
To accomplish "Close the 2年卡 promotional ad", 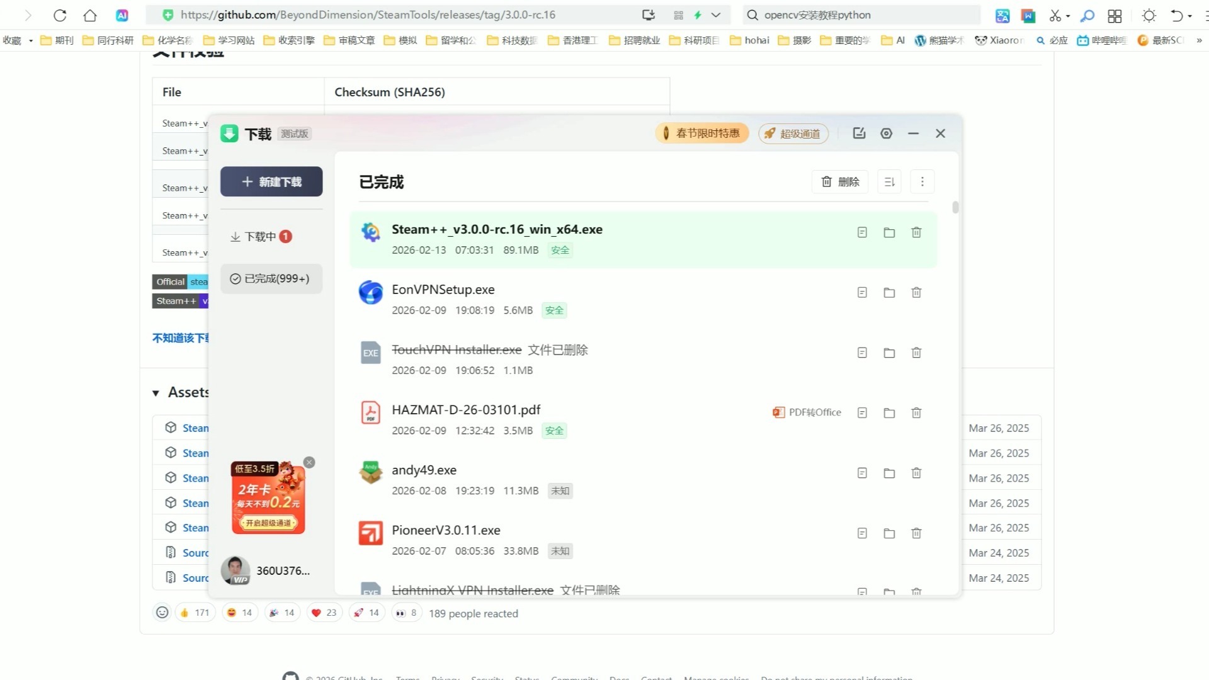I will 309,463.
